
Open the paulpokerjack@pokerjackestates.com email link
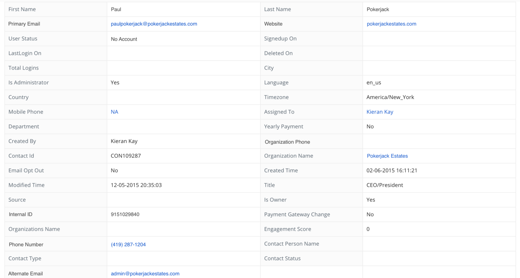pyautogui.click(x=154, y=24)
